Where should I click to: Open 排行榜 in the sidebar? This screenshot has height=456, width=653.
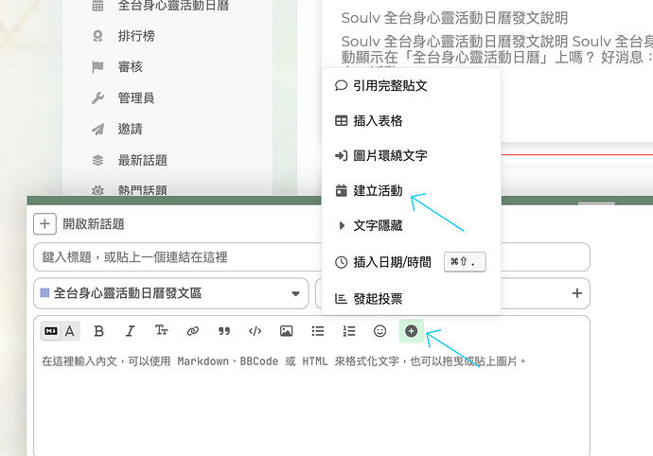[136, 36]
